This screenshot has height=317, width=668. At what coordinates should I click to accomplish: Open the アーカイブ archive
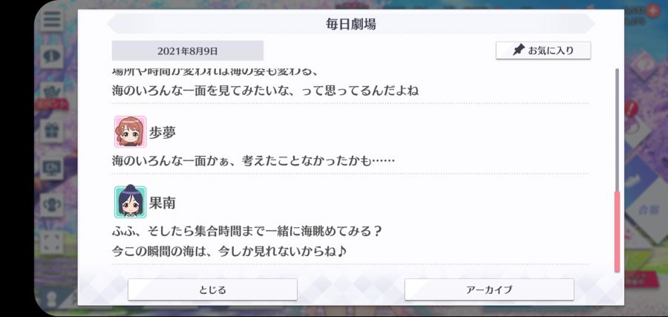[x=489, y=290]
